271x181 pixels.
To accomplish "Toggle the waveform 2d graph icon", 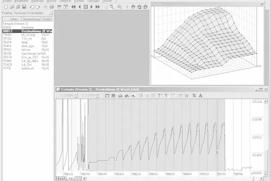I will tap(107, 95).
